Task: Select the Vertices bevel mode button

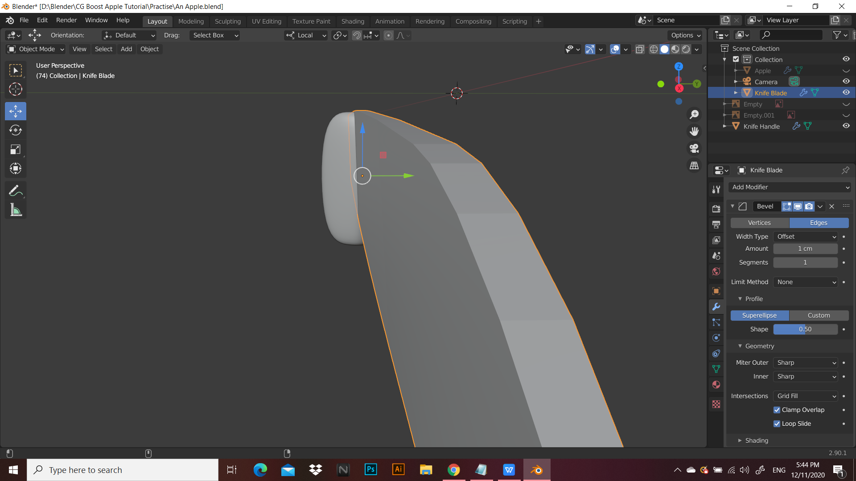Action: click(759, 223)
